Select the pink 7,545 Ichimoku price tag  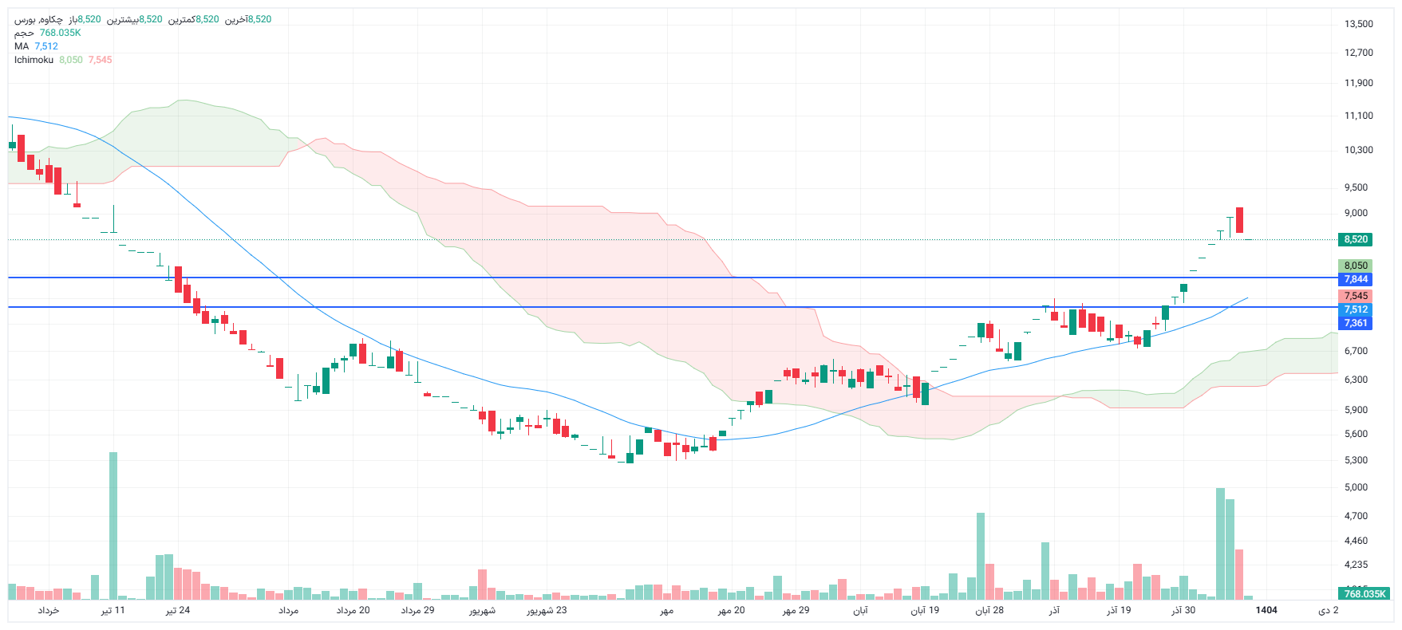[1355, 296]
